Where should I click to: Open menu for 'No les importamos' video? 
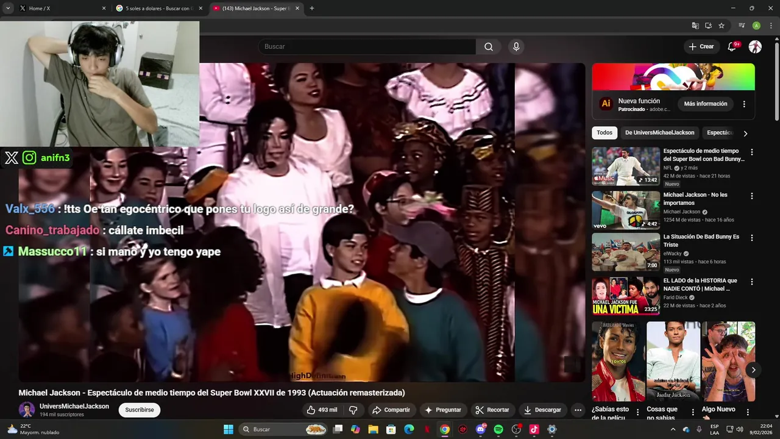751,196
